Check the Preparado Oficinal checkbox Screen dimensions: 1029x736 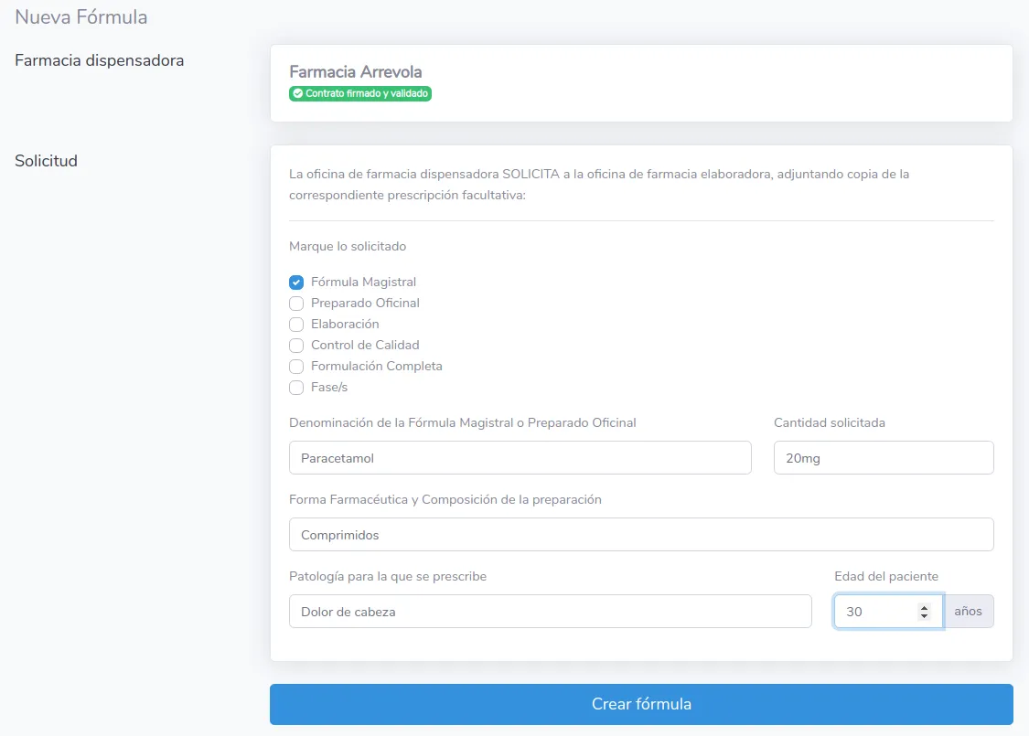[x=296, y=303]
